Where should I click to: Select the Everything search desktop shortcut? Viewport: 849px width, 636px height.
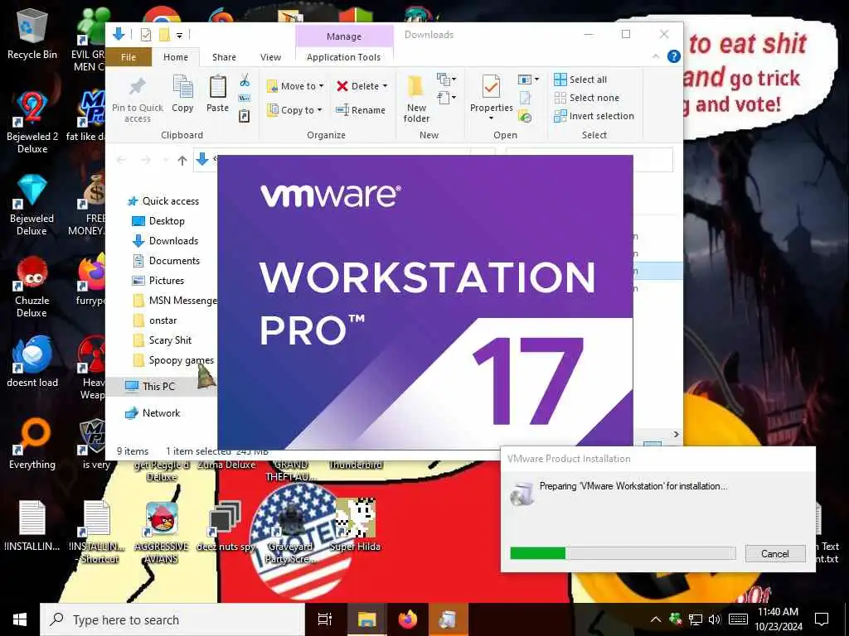click(32, 444)
